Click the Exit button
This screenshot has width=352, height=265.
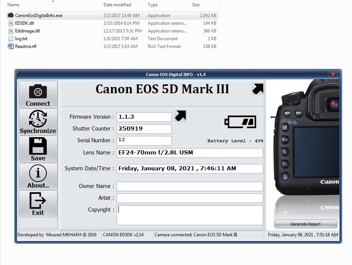click(x=38, y=204)
